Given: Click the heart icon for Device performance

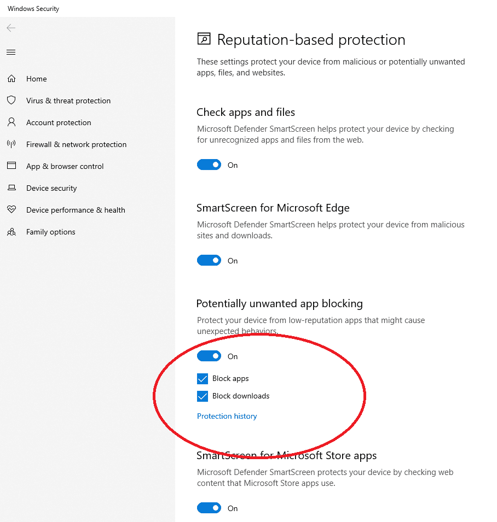Looking at the screenshot, I should [11, 209].
